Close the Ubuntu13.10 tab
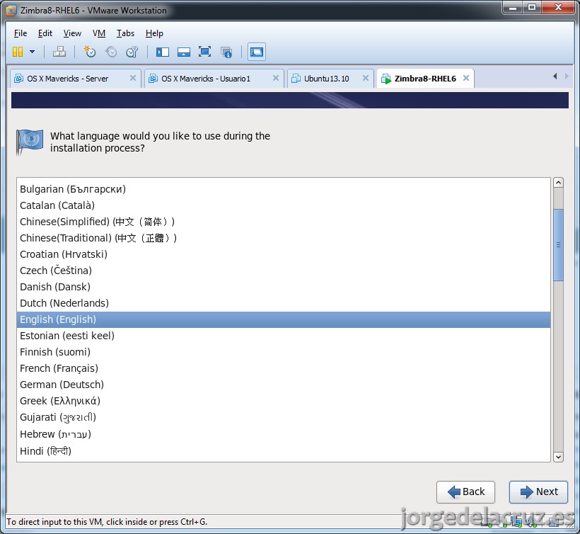Screen dimensions: 580x534 (x=366, y=78)
